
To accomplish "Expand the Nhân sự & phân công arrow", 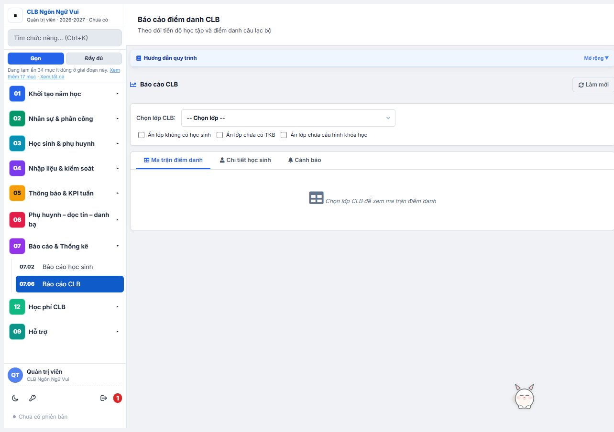I will (x=118, y=119).
